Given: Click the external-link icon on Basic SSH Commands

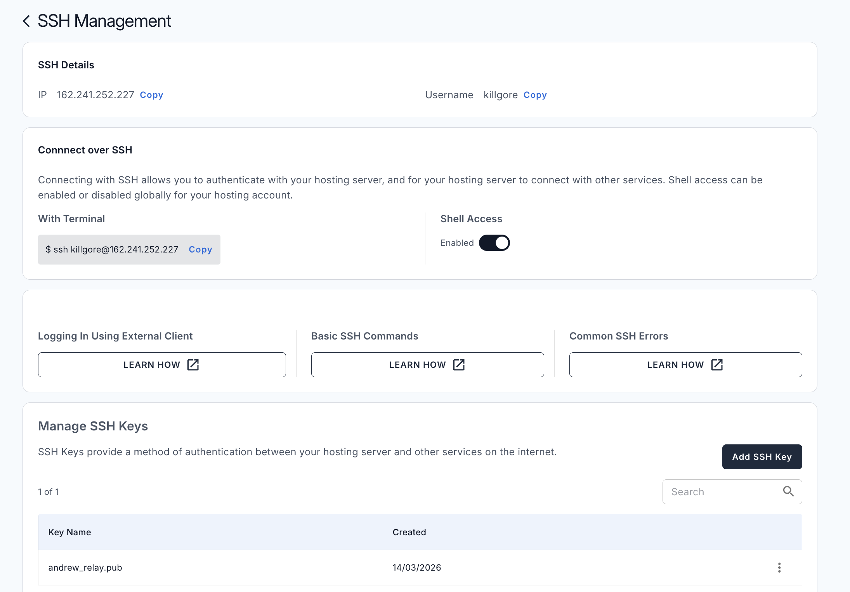Looking at the screenshot, I should [x=459, y=364].
